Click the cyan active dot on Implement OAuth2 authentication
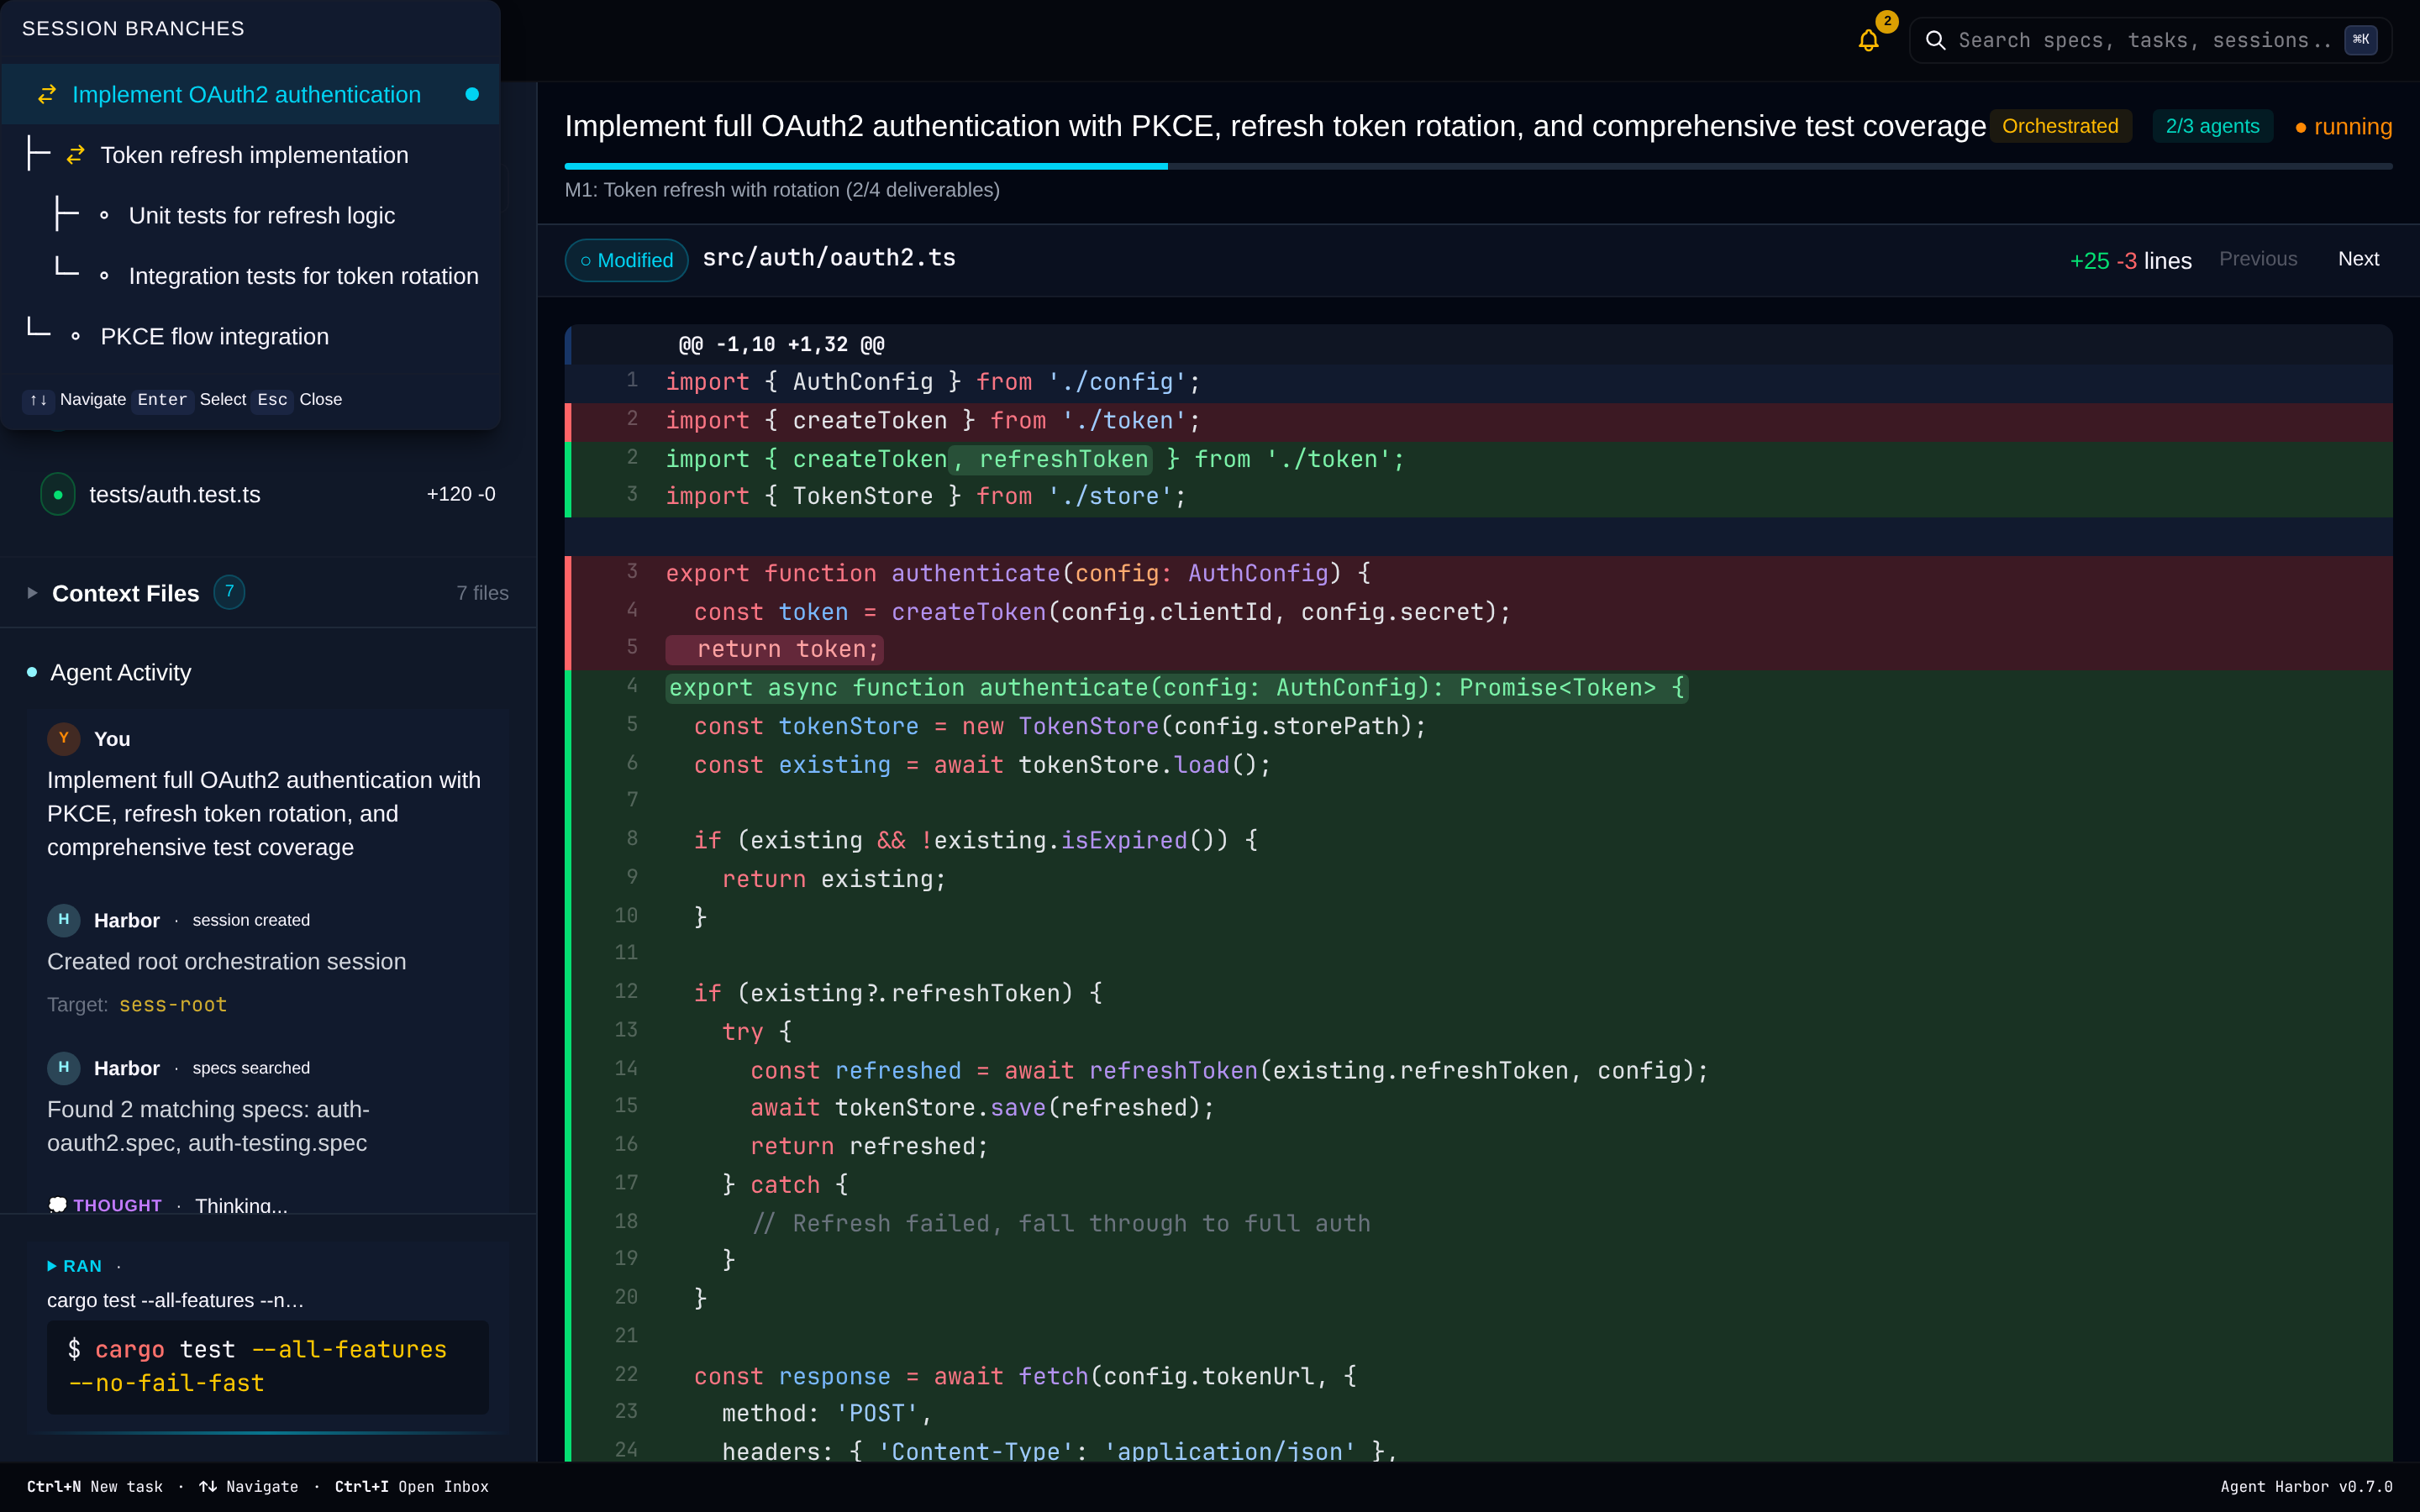Screen dimensions: 2420x1512 coord(472,94)
